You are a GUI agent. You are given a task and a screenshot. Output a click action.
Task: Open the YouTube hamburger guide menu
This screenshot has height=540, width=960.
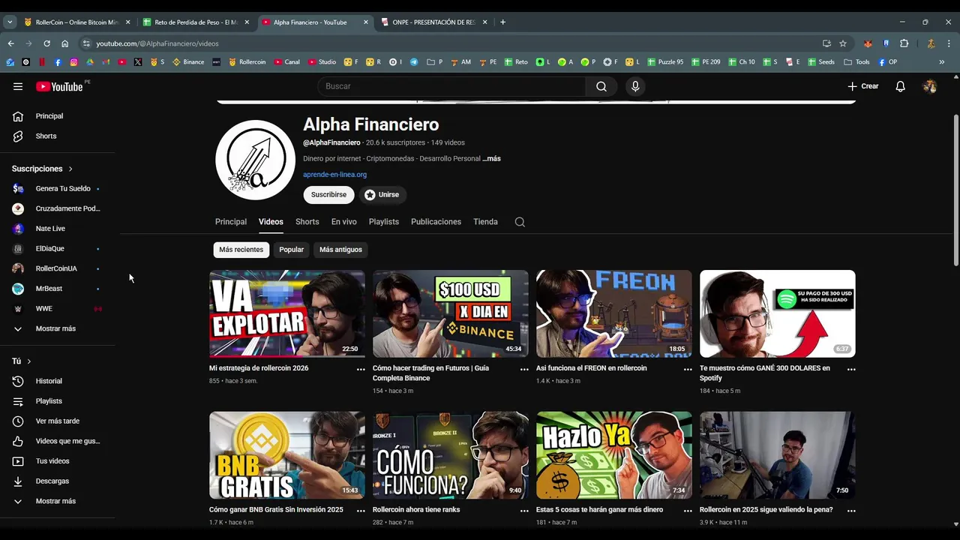click(x=18, y=86)
